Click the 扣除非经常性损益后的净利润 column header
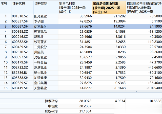Viewport: 162px width, 114px height. click(x=144, y=8)
